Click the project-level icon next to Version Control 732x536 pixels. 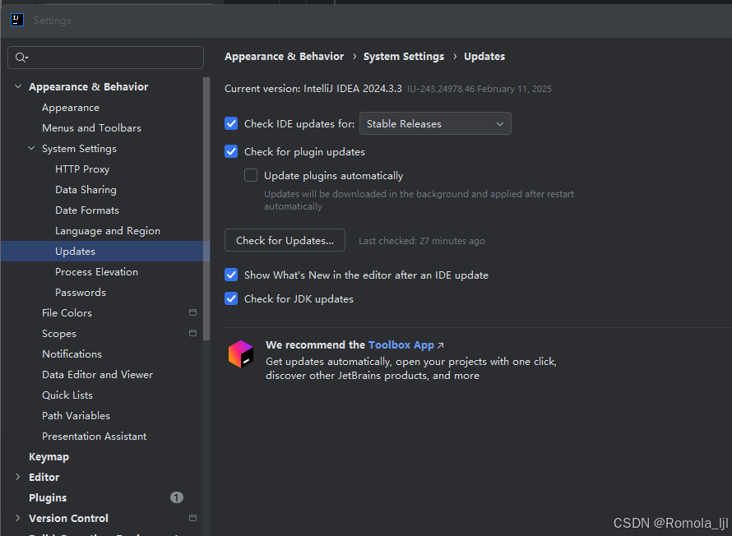(x=192, y=518)
